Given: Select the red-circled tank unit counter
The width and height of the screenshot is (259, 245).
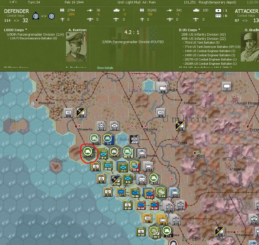Looking at the screenshot, I should coord(88,152).
